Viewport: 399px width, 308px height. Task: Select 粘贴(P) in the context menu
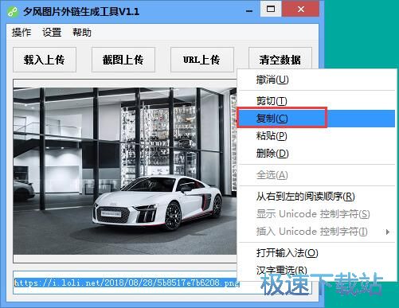tap(316, 136)
